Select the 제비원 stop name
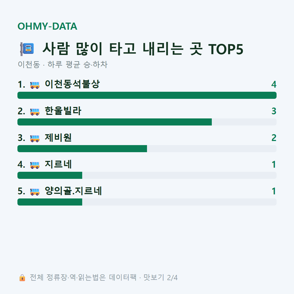 pyautogui.click(x=58, y=137)
